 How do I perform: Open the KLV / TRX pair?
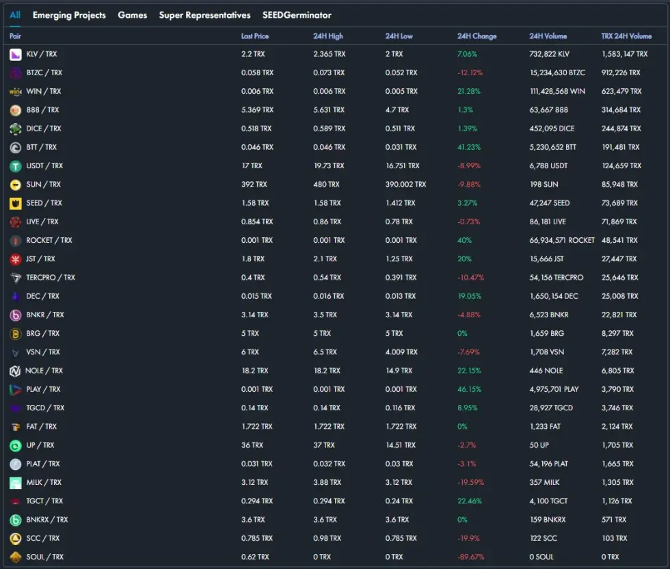click(x=42, y=54)
